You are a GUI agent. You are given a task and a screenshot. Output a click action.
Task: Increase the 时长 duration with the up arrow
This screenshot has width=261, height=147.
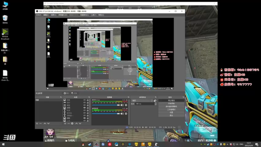(x=156, y=103)
